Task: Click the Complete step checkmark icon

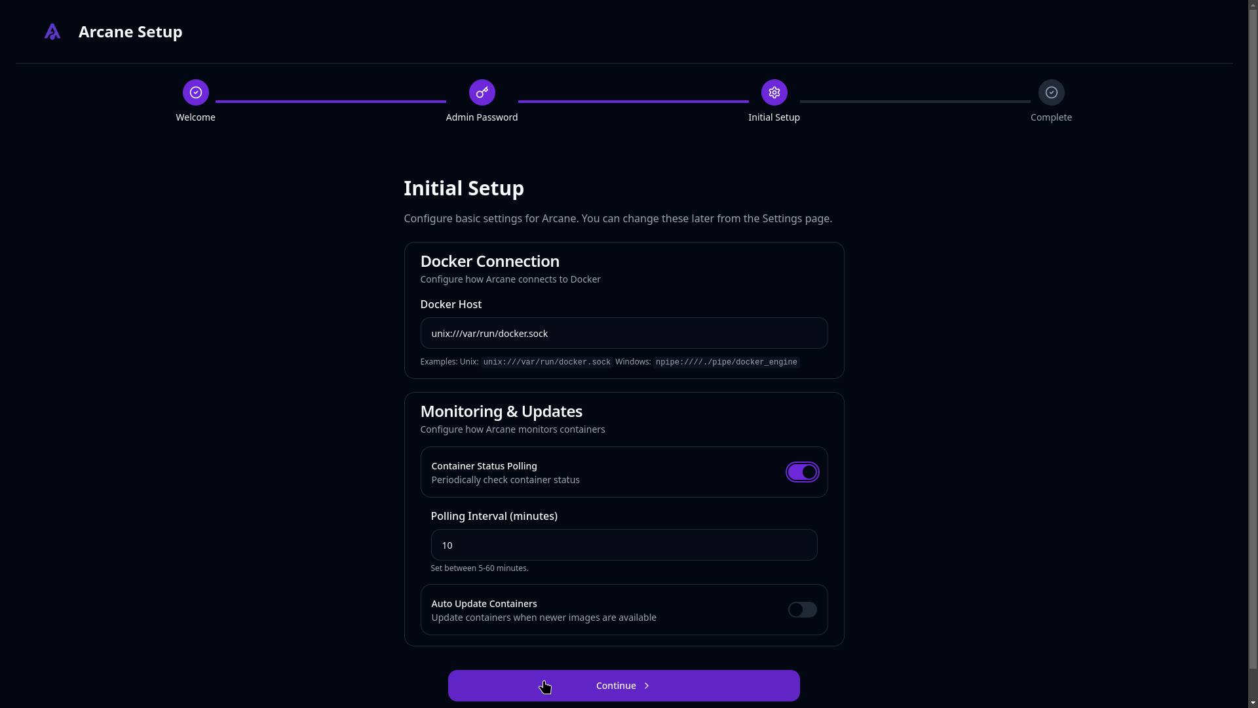Action: tap(1052, 92)
